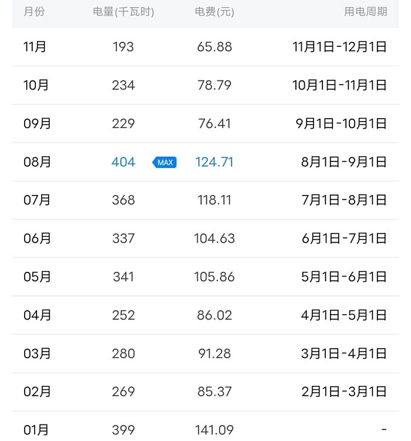This screenshot has width=411, height=441.
Task: Click the 电量(千瓦时) column header
Action: tap(123, 12)
